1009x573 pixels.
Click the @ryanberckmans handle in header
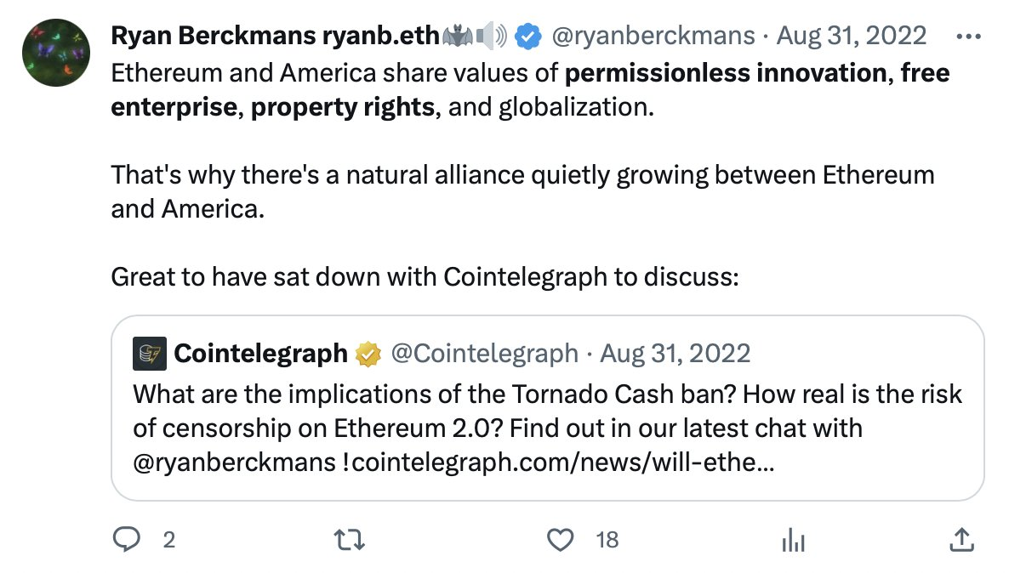(x=653, y=37)
